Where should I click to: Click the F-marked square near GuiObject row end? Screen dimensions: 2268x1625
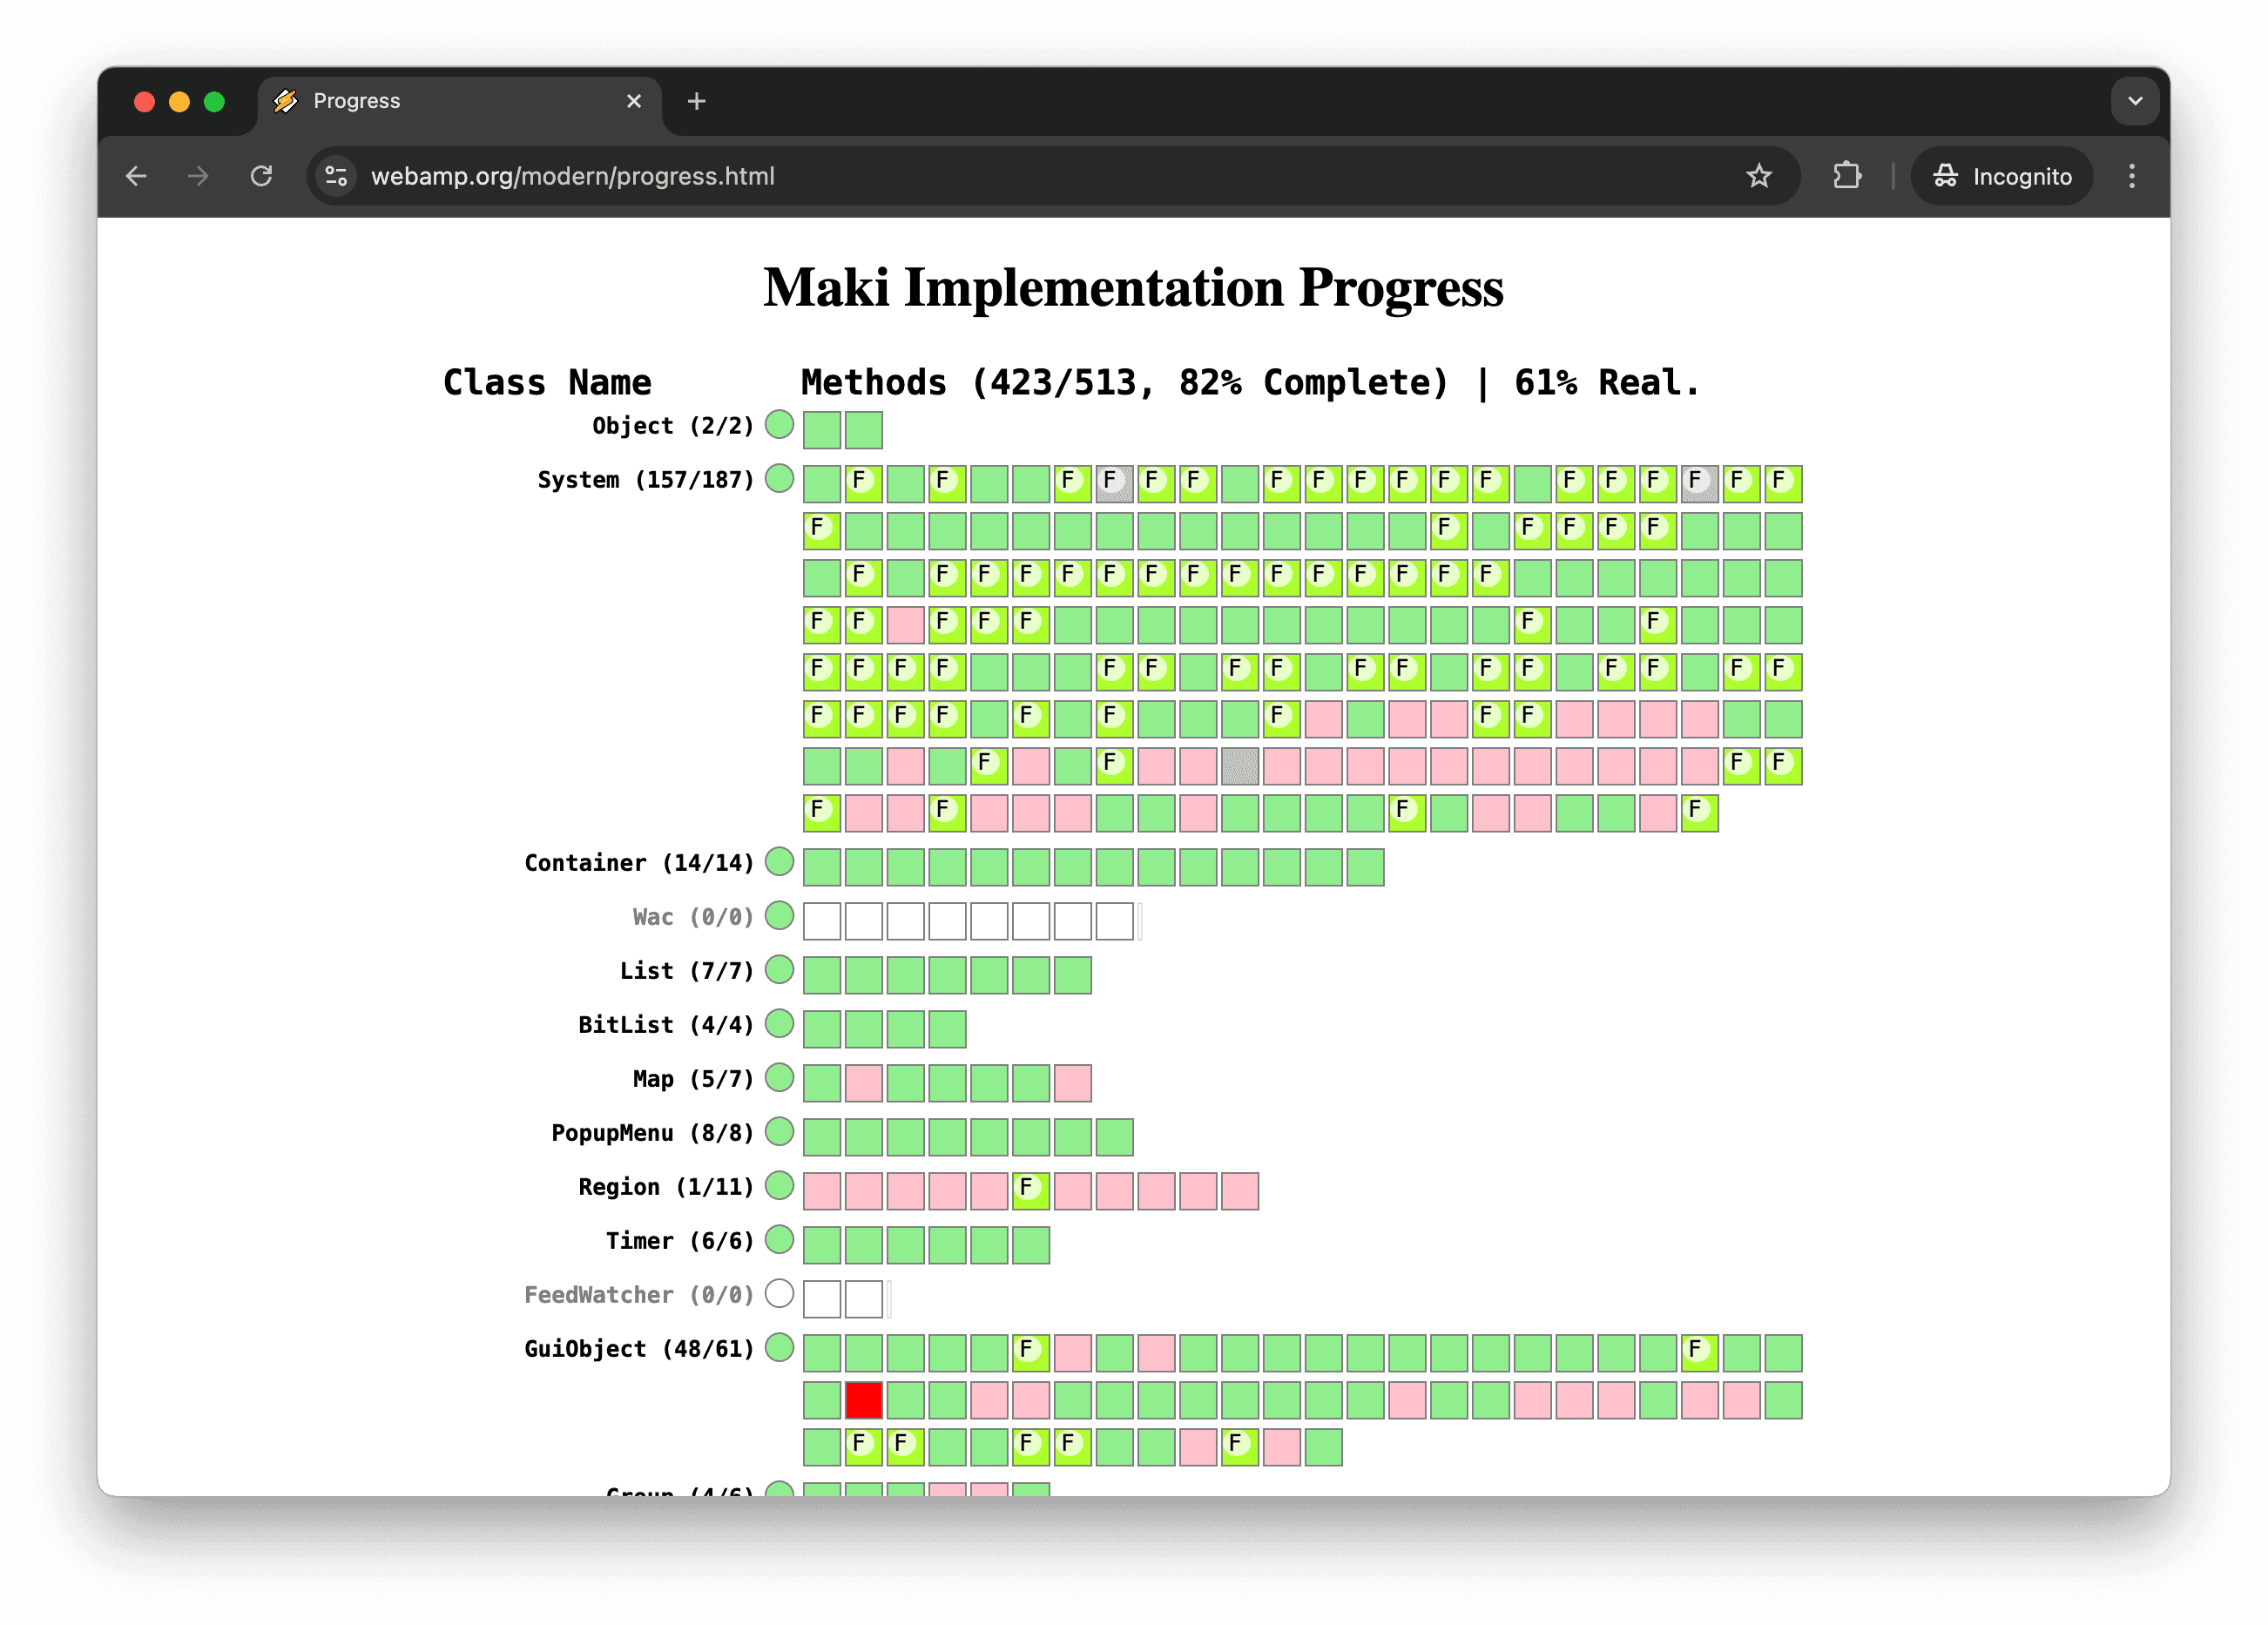pos(1698,1352)
